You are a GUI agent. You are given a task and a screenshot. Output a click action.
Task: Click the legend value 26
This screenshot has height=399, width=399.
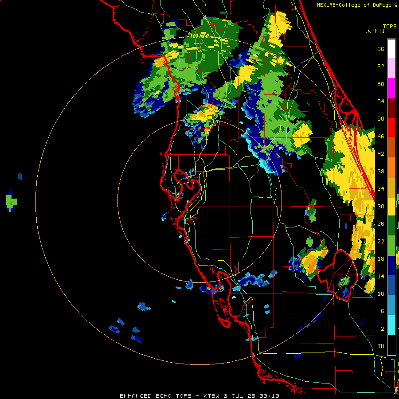[381, 224]
